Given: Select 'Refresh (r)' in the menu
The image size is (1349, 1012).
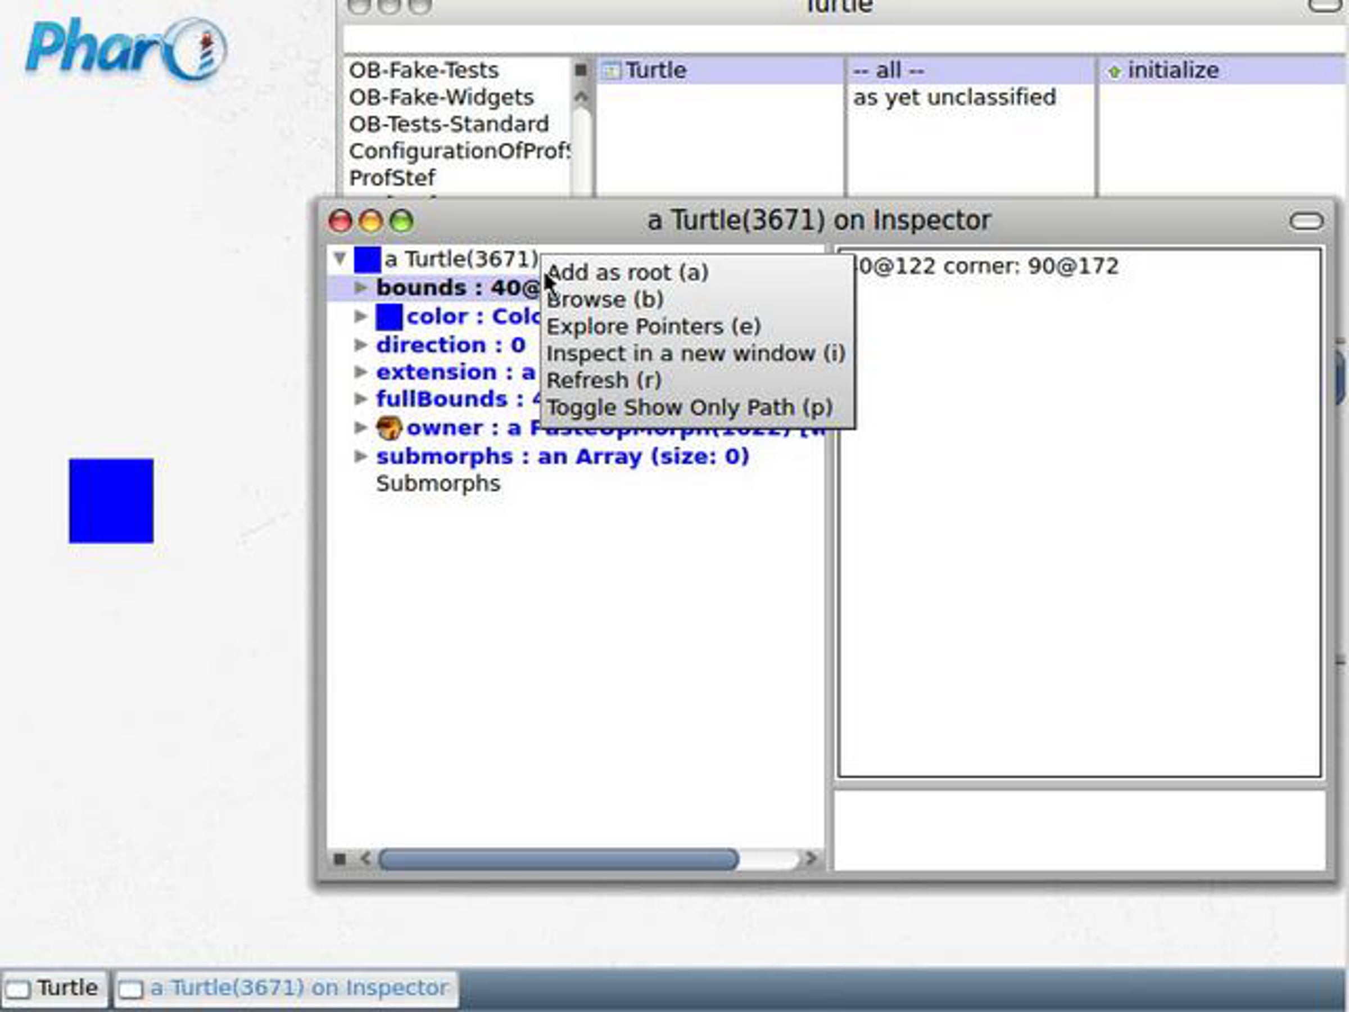Looking at the screenshot, I should coord(603,381).
